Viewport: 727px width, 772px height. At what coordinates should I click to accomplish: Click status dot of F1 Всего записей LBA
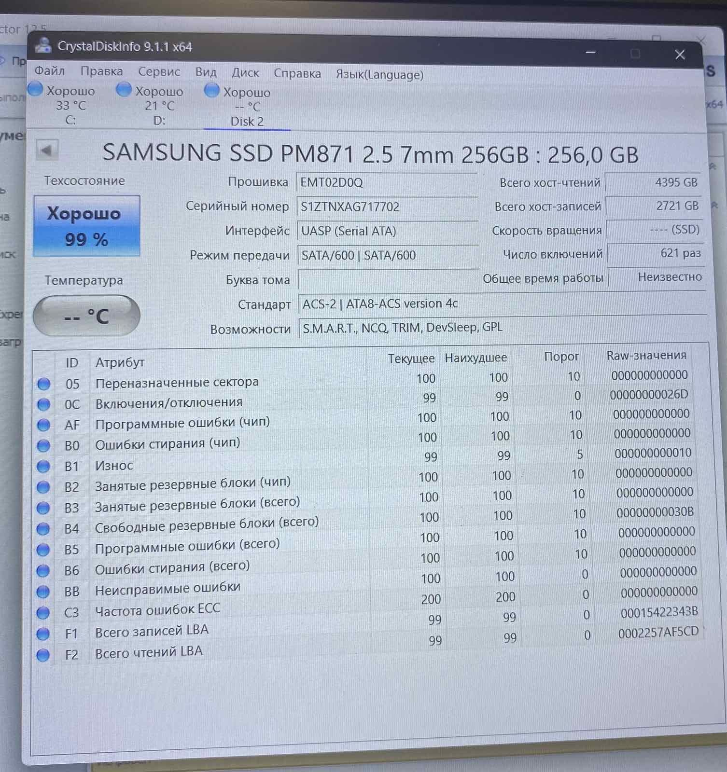coord(43,634)
